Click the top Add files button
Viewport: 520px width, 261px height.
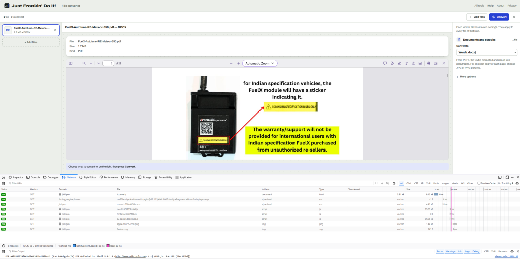(x=477, y=17)
